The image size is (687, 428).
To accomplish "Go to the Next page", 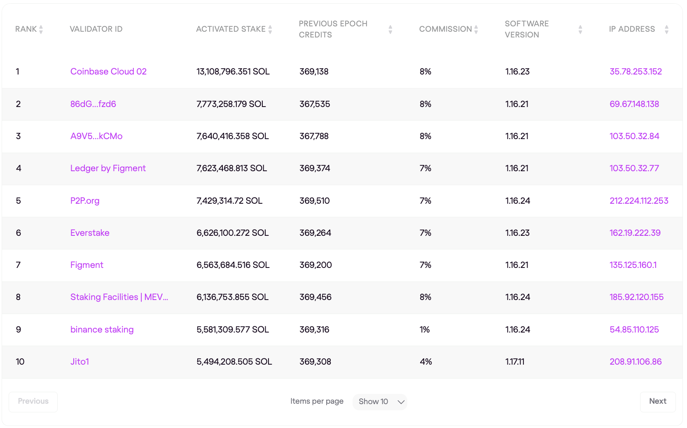I will point(658,402).
